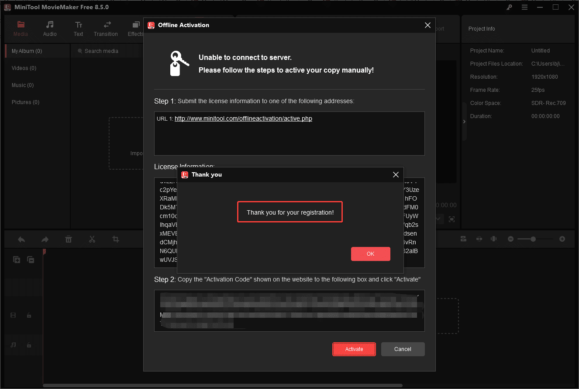This screenshot has height=389, width=579.
Task: Click the Undo icon above the timeline
Action: (21, 239)
